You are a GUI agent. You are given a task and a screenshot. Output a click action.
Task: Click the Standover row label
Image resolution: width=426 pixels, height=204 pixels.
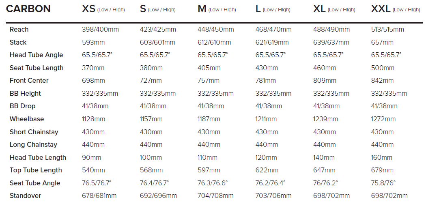(x=25, y=196)
